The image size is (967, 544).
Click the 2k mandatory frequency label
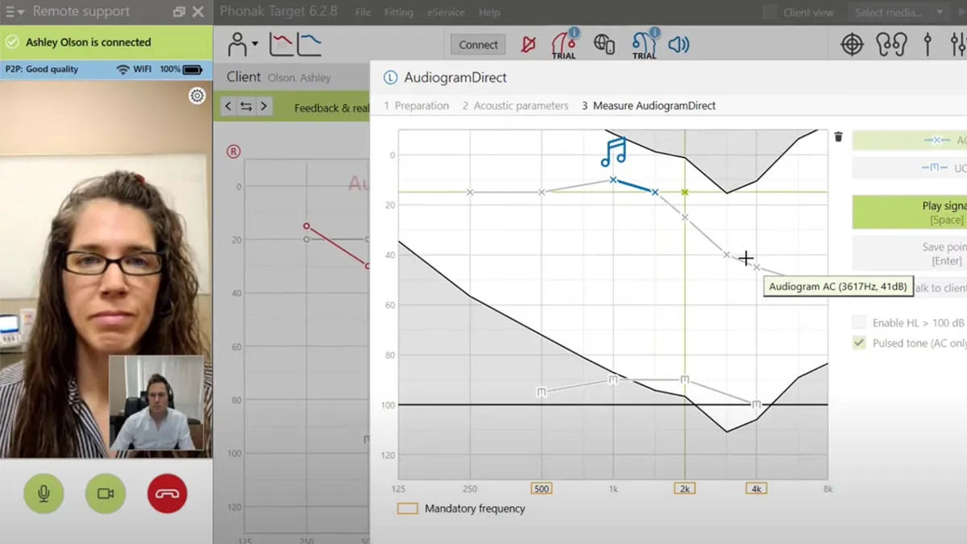(684, 488)
